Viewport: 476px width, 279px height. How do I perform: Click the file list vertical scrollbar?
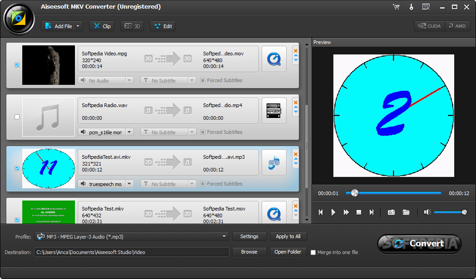pos(307,146)
